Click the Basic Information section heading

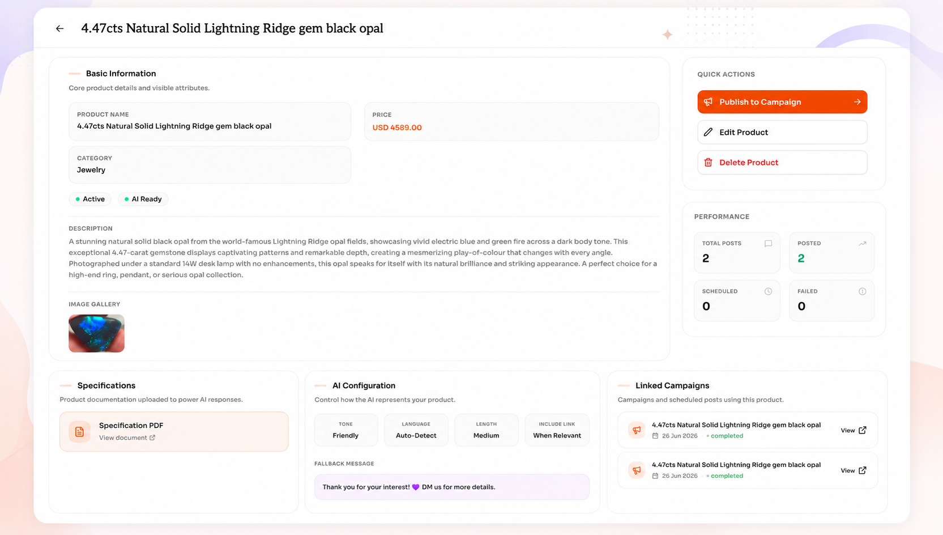pos(121,74)
